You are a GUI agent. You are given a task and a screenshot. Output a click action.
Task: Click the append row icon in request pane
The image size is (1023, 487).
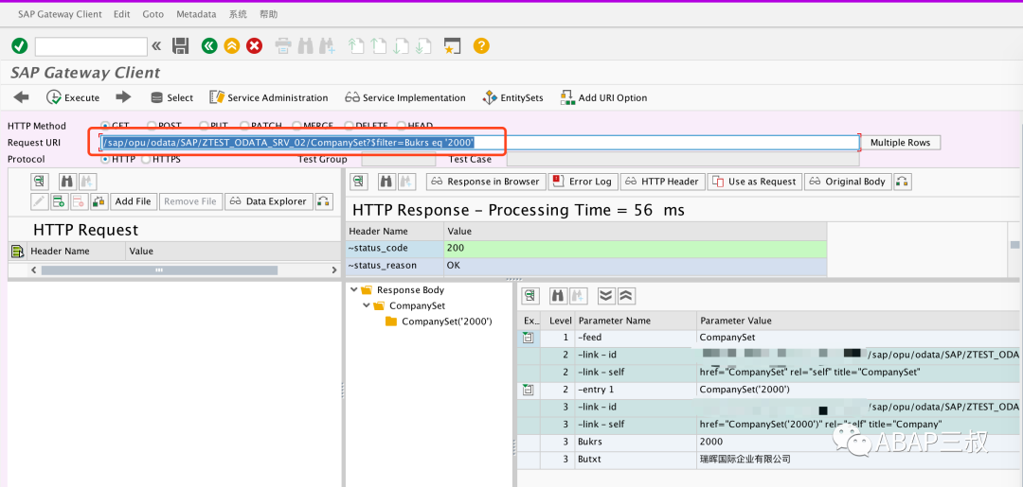pos(60,201)
